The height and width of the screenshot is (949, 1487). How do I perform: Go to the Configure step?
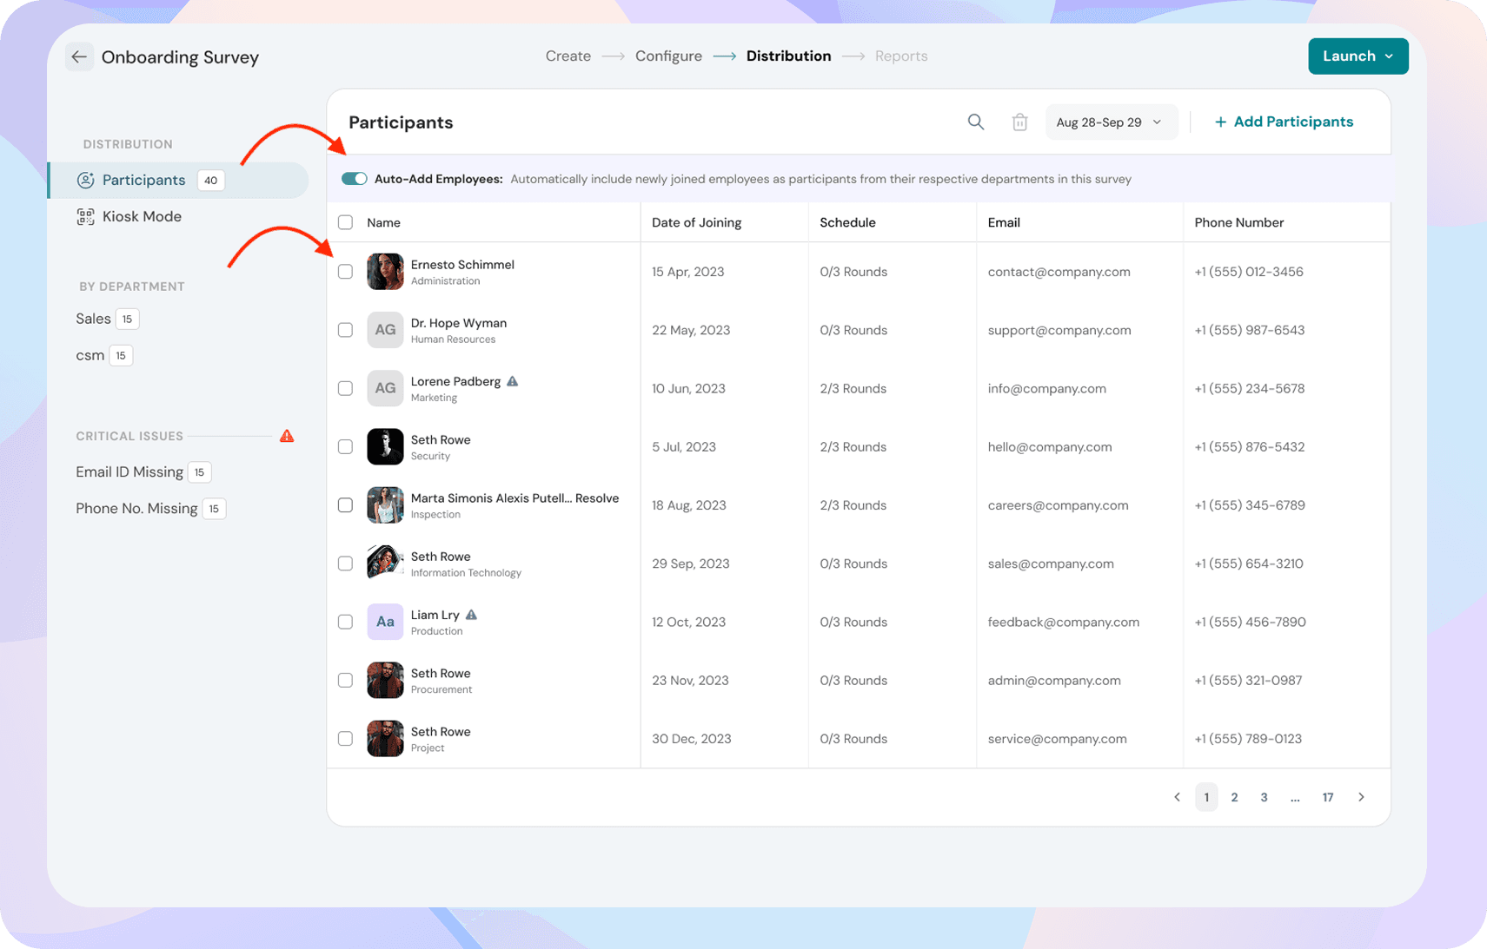tap(668, 56)
